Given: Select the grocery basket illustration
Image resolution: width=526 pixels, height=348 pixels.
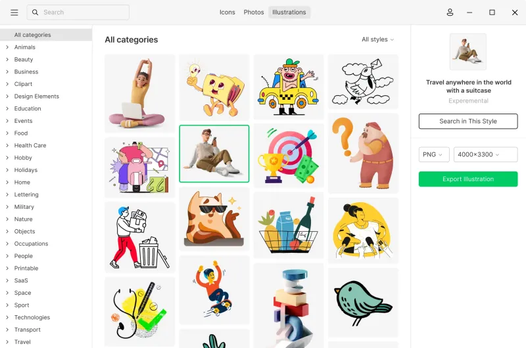Looking at the screenshot, I should [x=289, y=225].
